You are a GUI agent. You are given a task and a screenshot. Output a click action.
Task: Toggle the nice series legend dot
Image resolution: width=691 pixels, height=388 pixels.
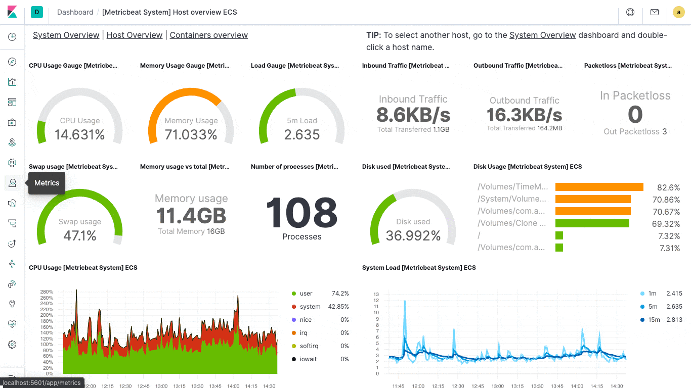pos(294,320)
